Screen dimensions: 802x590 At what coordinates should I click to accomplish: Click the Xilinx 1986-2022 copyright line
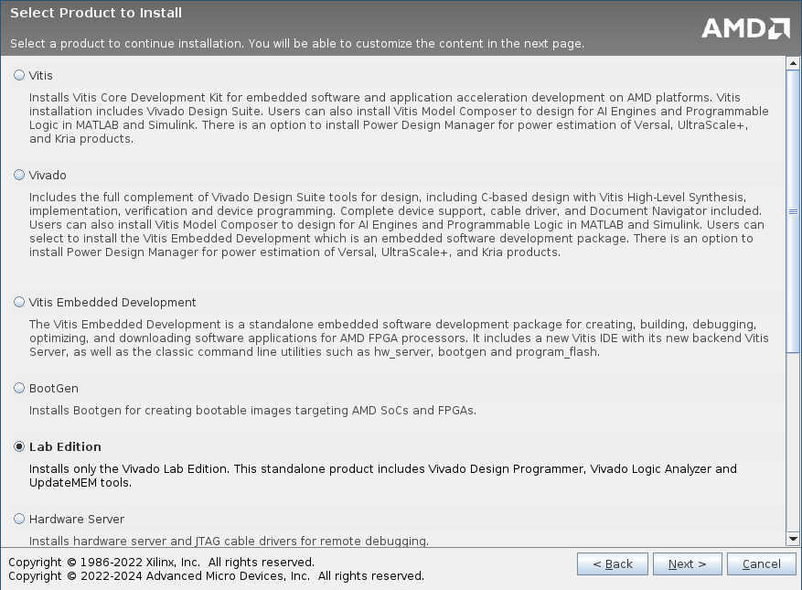click(x=161, y=563)
